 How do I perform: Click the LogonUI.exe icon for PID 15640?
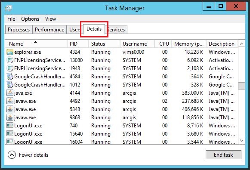tap(10, 134)
